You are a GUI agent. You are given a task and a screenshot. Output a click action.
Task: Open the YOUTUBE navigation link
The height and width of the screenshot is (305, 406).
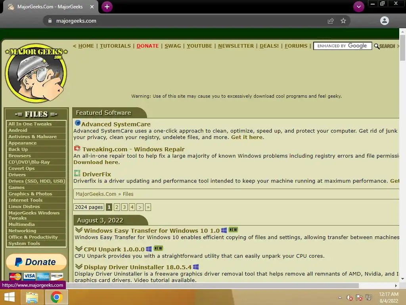(x=199, y=46)
